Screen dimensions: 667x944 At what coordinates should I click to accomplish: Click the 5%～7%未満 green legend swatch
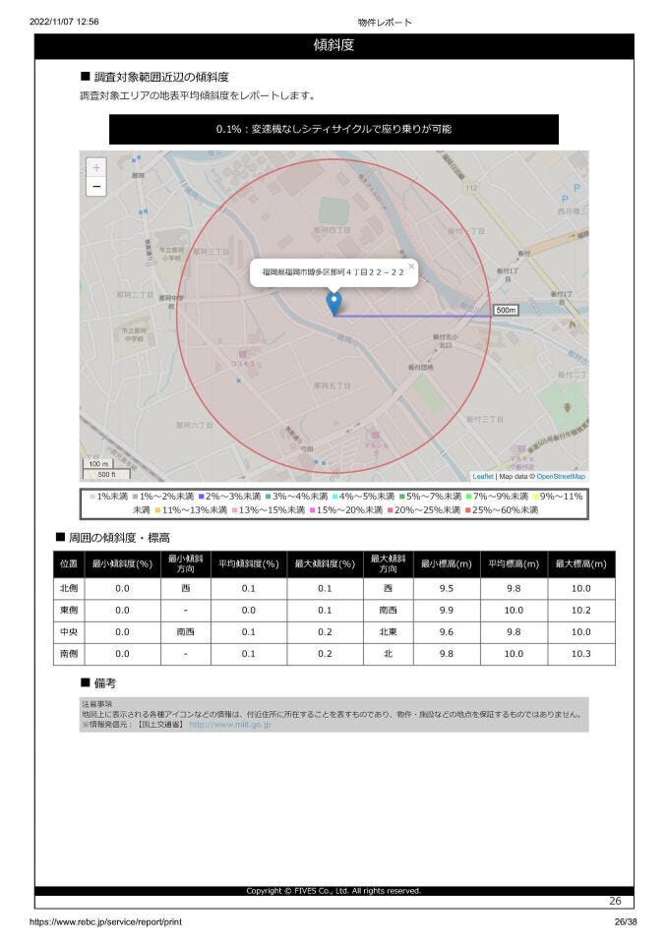402,497
